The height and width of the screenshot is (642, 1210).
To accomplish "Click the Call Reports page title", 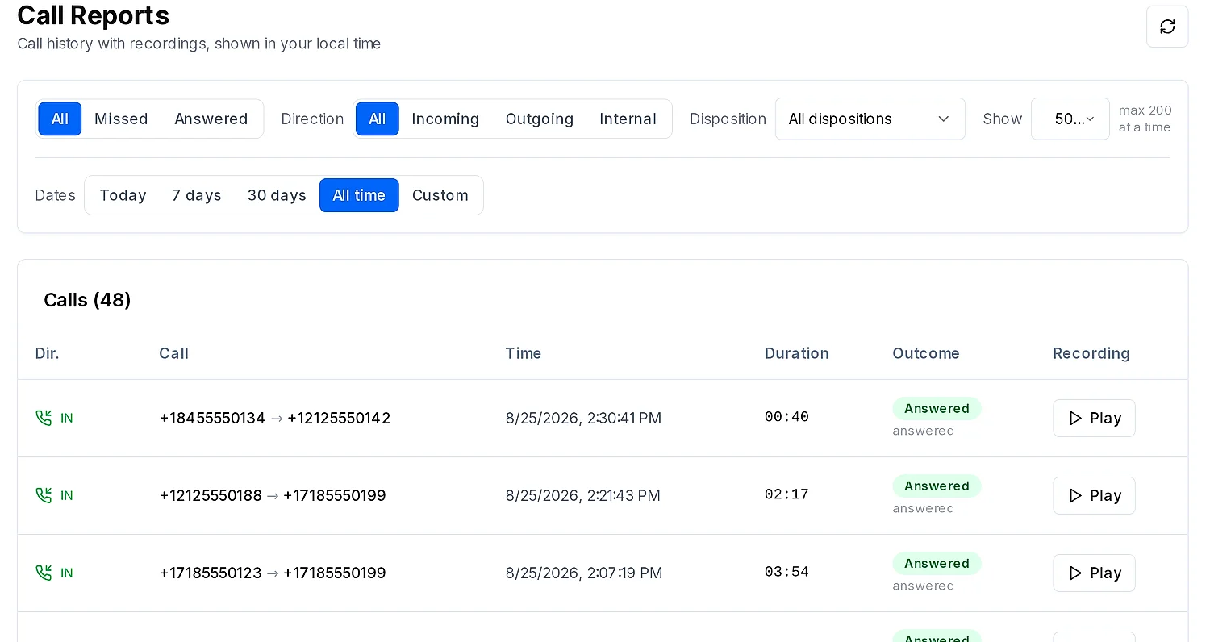I will pos(94,15).
